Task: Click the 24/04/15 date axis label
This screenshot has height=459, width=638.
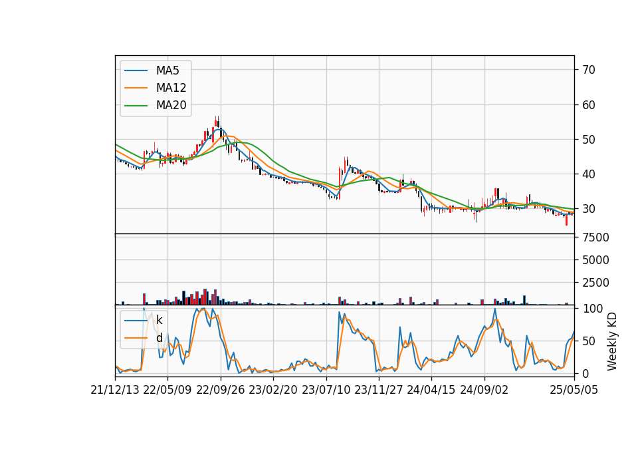Action: pyautogui.click(x=431, y=390)
